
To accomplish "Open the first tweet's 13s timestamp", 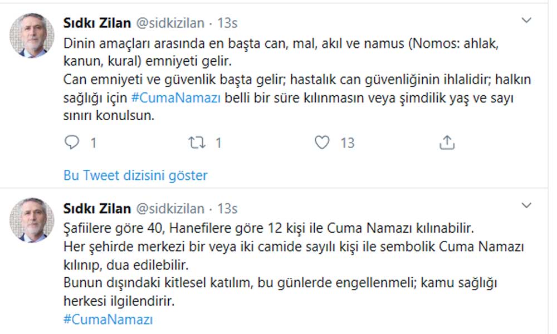I will [x=227, y=23].
